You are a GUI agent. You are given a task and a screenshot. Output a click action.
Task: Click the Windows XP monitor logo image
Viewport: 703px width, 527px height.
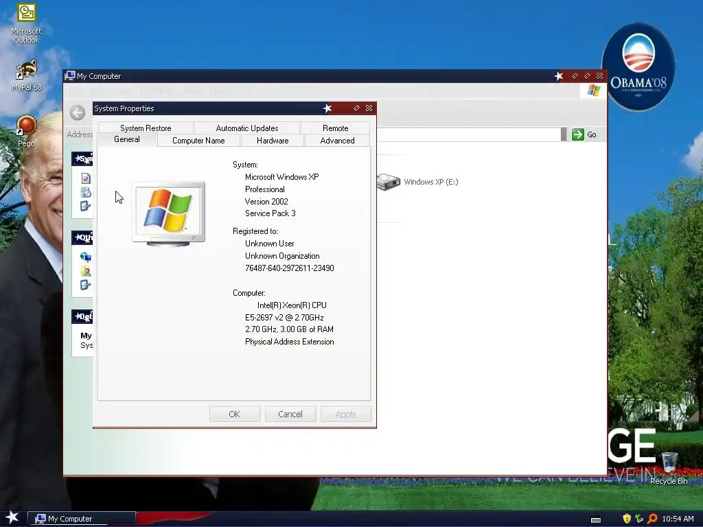click(x=169, y=214)
